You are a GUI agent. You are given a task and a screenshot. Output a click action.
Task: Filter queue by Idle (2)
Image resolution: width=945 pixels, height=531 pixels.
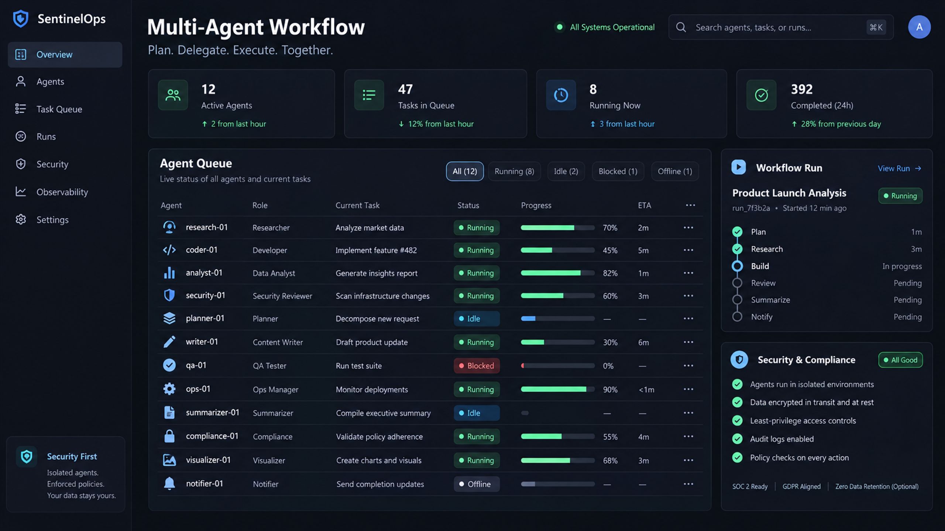coord(566,171)
